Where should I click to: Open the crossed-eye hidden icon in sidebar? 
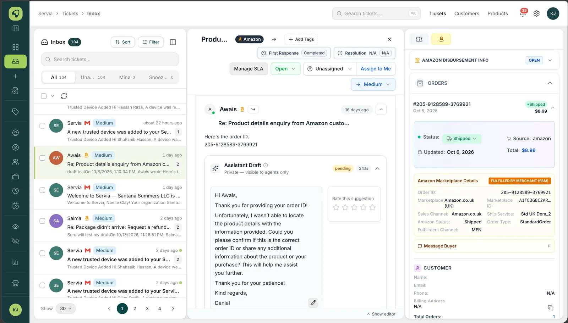point(15,241)
